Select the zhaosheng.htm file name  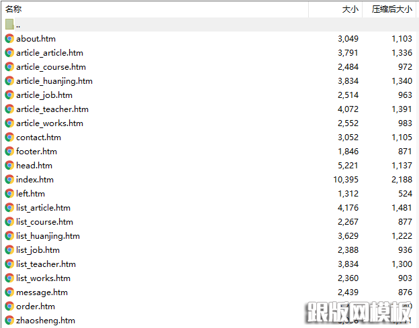tap(46, 321)
